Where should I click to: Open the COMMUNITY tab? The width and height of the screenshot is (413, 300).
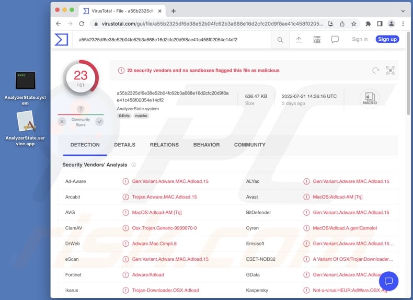tap(250, 145)
